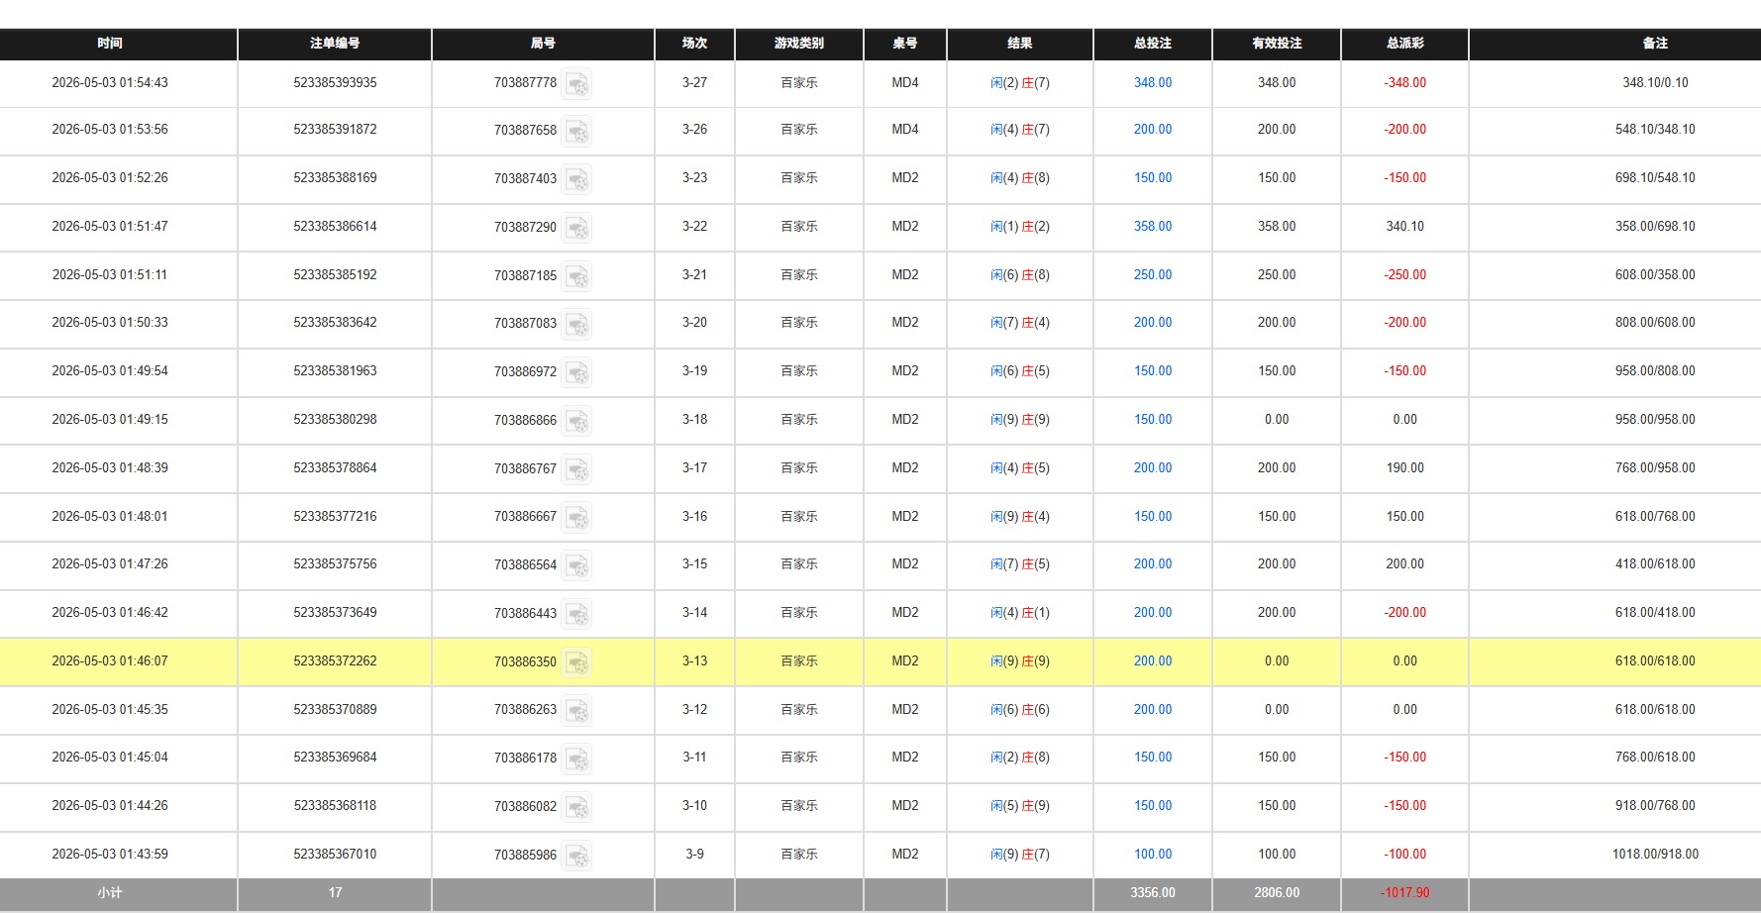1761x913 pixels.
Task: Select timestamp 2026-05-03 01:54:43
Action: coord(110,83)
